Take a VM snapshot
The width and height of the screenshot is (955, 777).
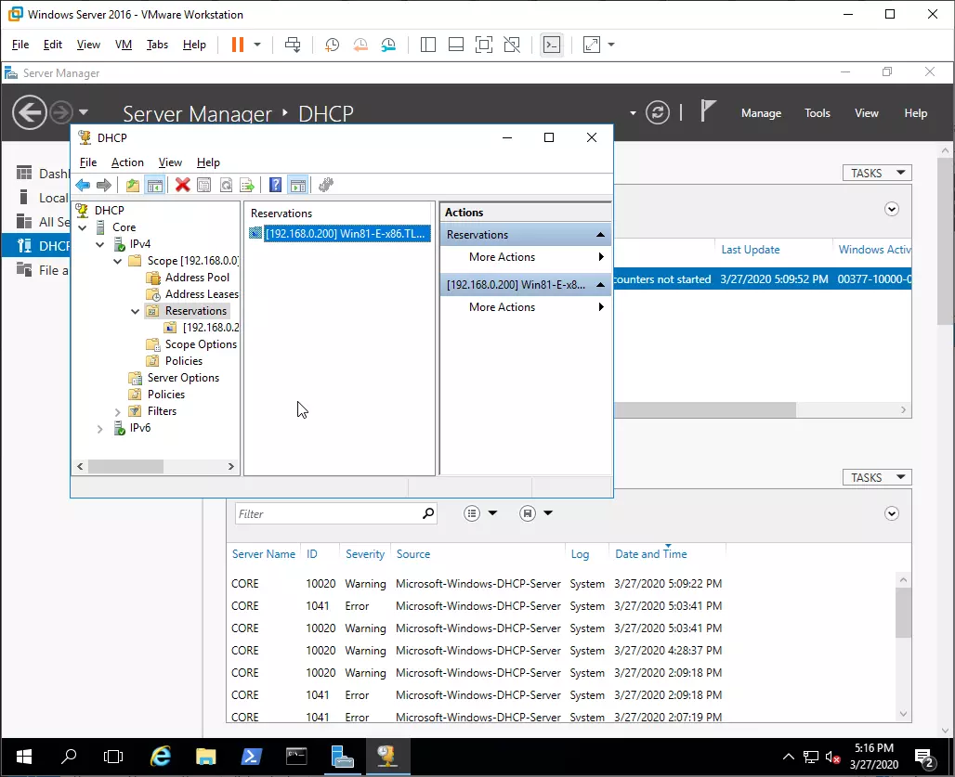pyautogui.click(x=332, y=45)
